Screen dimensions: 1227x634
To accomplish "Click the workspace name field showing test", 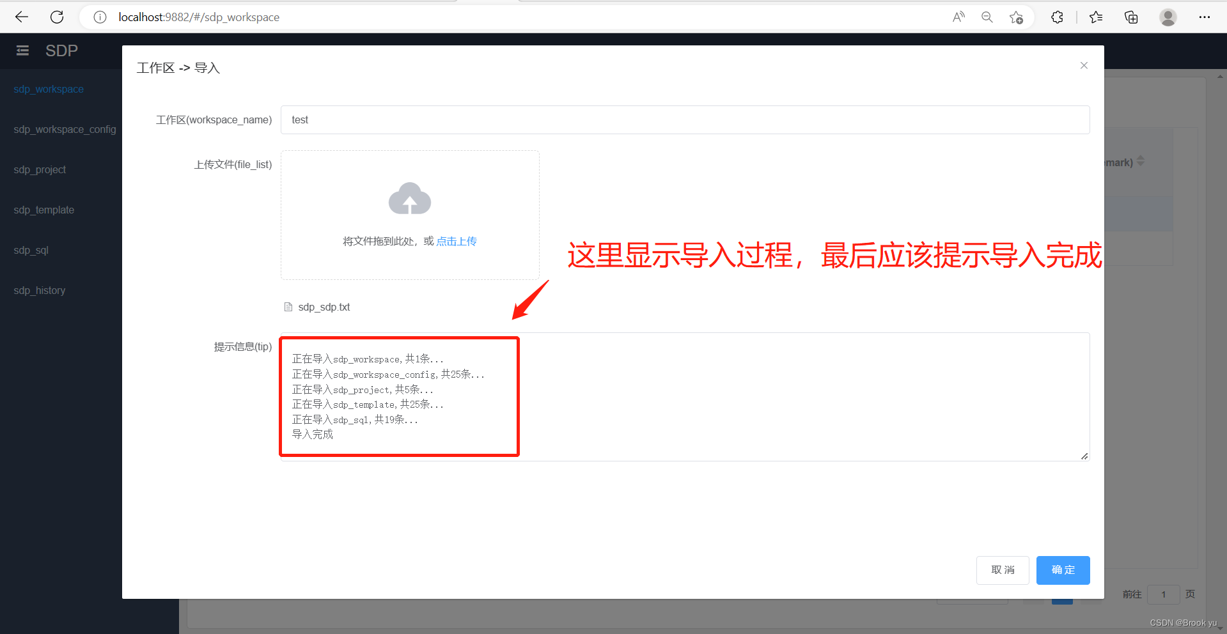I will click(684, 120).
